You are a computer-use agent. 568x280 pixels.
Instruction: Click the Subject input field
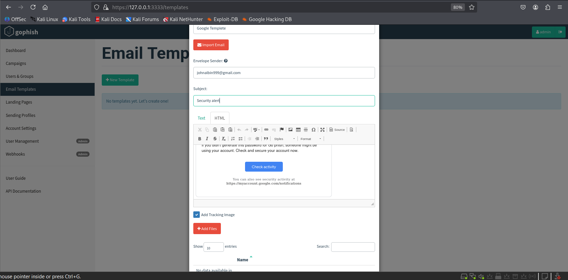(284, 101)
